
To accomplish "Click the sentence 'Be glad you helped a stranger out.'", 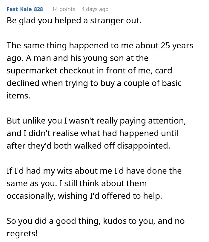I will 74,21.
